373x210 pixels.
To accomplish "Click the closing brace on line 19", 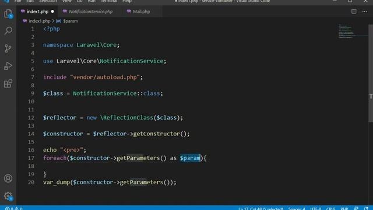I will pos(45,174).
